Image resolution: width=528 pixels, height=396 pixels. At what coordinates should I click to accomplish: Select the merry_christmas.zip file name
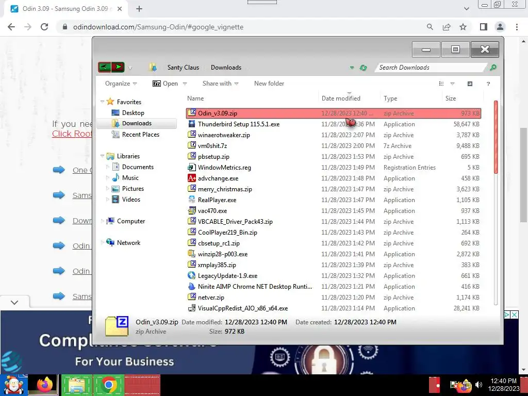tap(225, 189)
